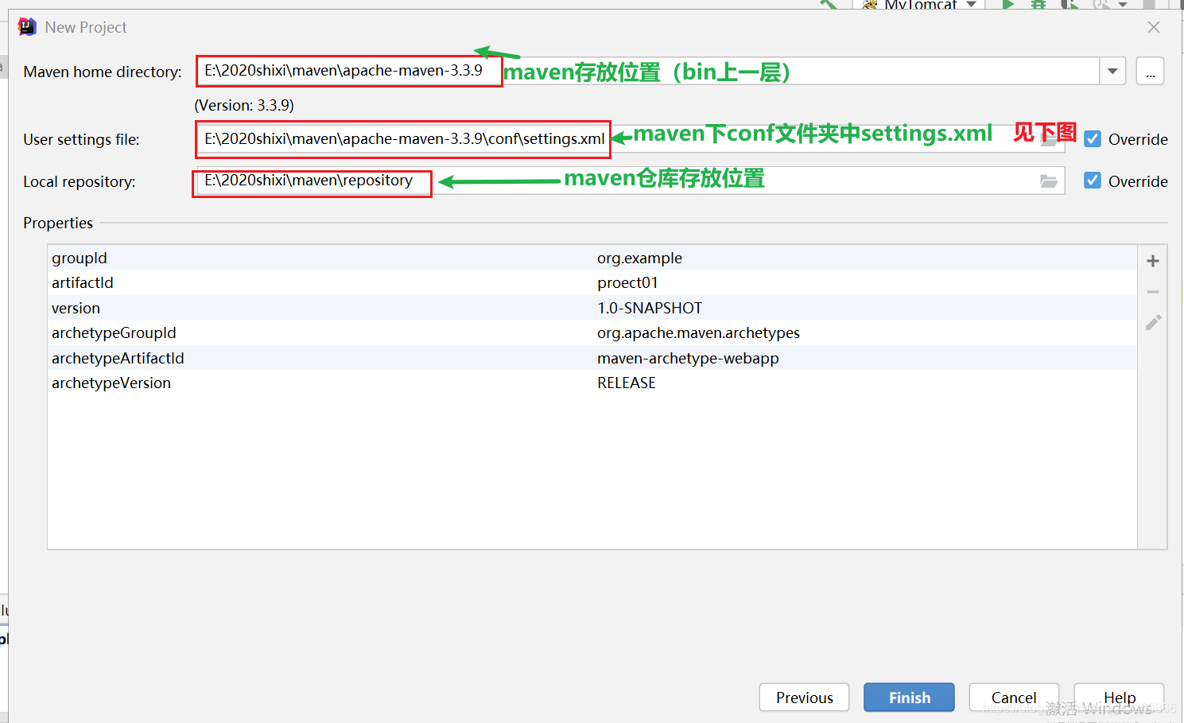
Task: Open MyTomcat run configuration dropdown in main window
Action: pyautogui.click(x=919, y=5)
